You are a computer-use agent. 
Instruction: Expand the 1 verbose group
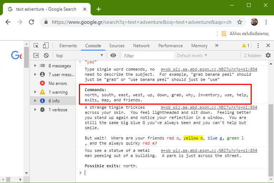click(x=35, y=110)
